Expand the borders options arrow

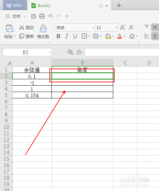(89, 36)
